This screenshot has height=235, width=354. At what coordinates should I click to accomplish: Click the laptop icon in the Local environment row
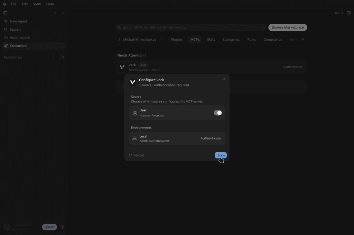click(134, 139)
